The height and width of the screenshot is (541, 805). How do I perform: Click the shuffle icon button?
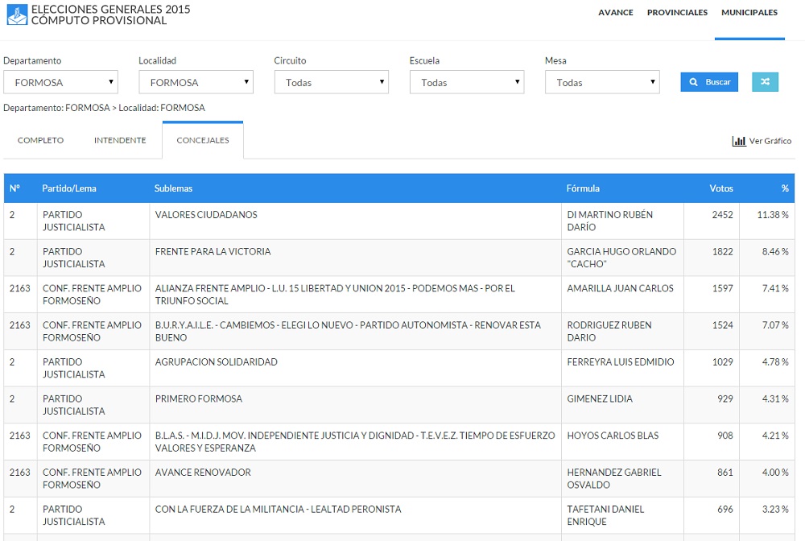coord(765,82)
